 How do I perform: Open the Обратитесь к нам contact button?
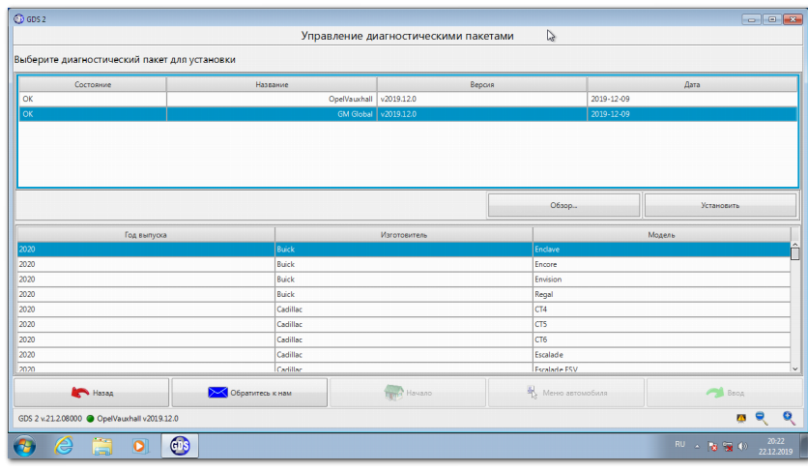pyautogui.click(x=249, y=393)
